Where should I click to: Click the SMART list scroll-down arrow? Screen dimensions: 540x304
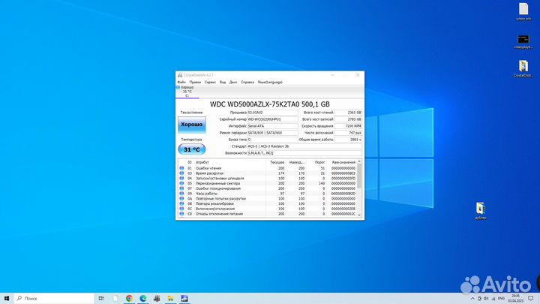tap(359, 215)
